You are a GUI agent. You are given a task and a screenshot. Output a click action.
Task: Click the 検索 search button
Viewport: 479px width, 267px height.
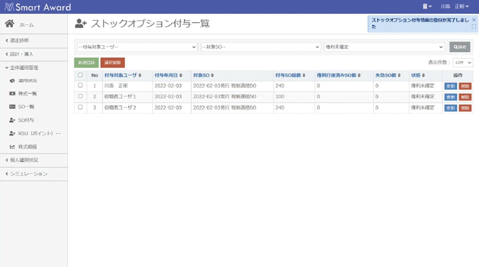coord(460,47)
